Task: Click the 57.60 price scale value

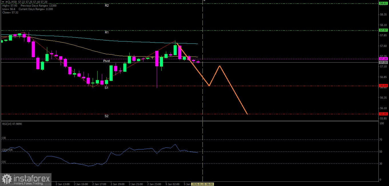Action: 383,46
